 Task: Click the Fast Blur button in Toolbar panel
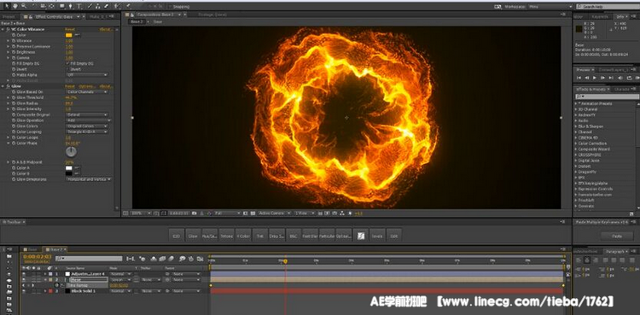[310, 236]
